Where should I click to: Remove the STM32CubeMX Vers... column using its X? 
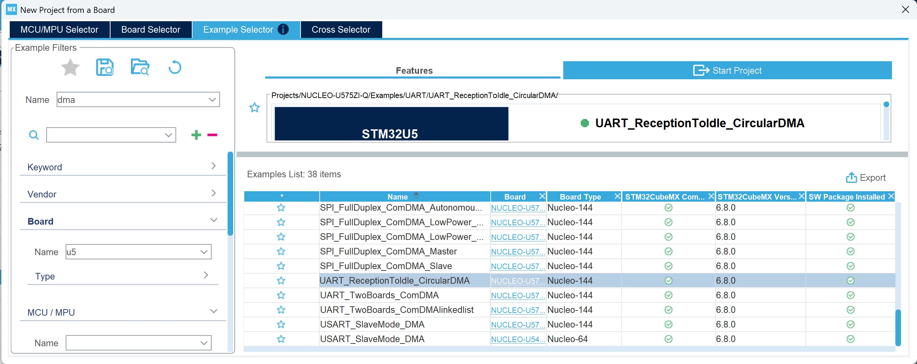pos(801,196)
